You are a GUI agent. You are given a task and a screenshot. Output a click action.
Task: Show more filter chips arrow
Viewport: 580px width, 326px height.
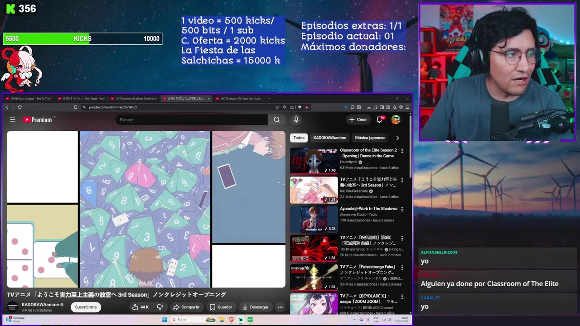[x=397, y=138]
